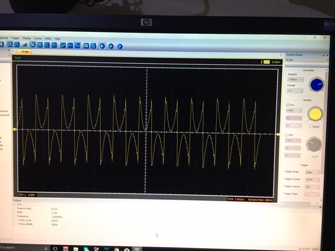This screenshot has height=251, width=335.
Task: Pause acquisition with the pause button
Action: pos(111,47)
